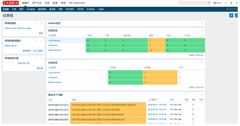Open options dots of 主机状态 widget

pyautogui.click(x=197, y=63)
